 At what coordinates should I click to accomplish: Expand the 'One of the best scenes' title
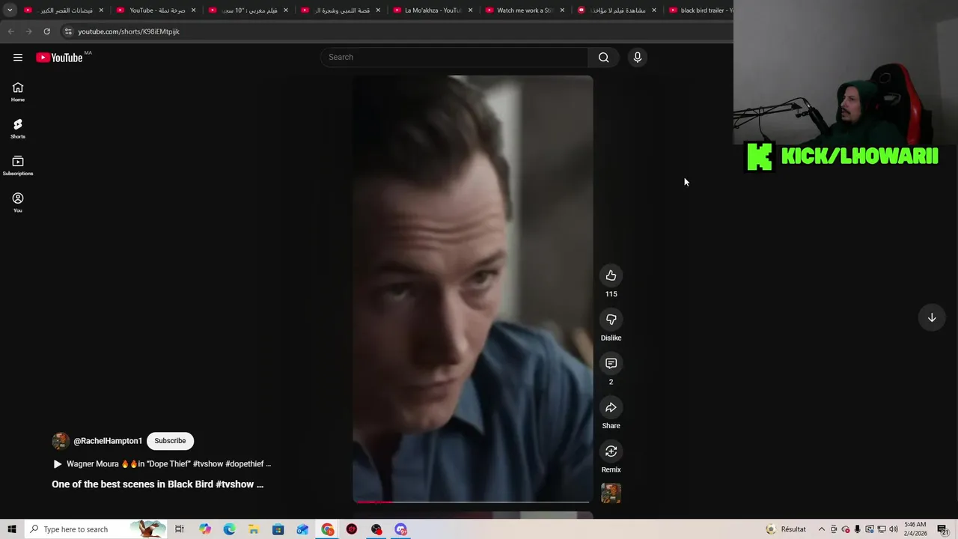157,484
